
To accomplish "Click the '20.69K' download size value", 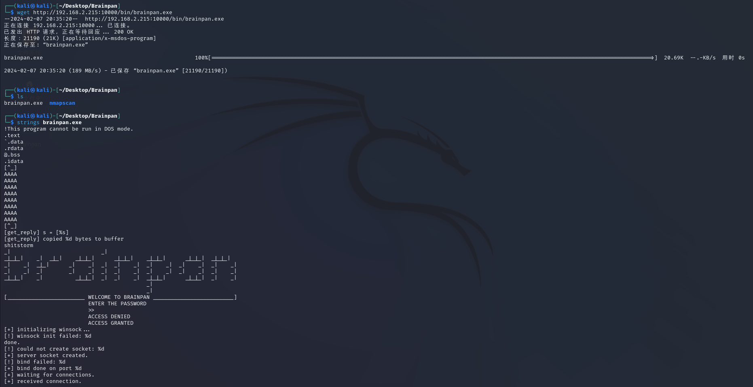I will pyautogui.click(x=674, y=58).
